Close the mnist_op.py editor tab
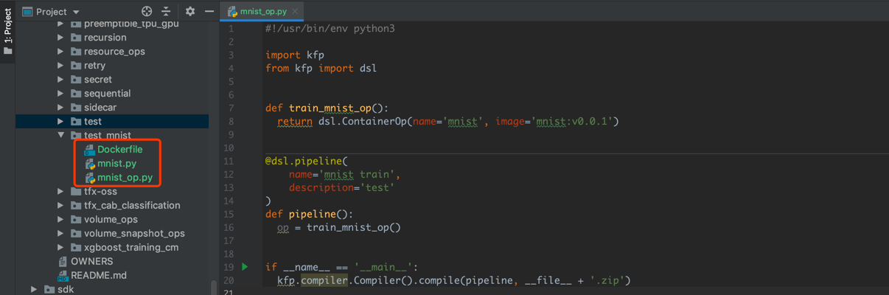 (295, 12)
